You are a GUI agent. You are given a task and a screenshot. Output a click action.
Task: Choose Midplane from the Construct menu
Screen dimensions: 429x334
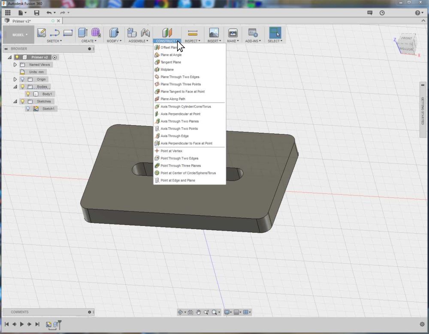(x=168, y=69)
